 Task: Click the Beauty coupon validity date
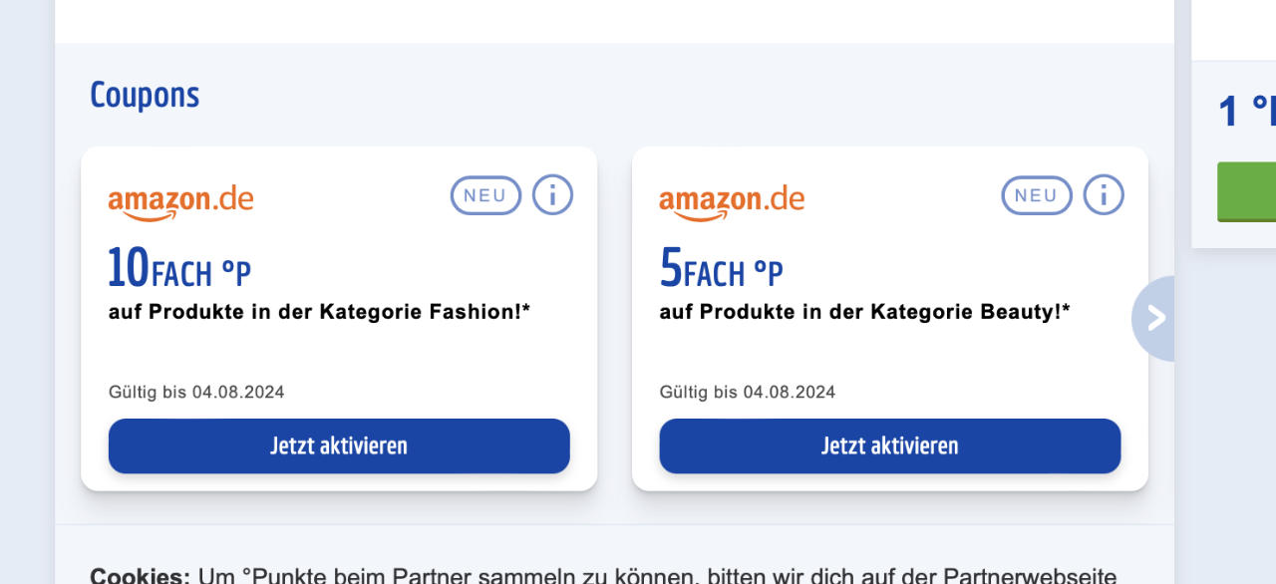coord(748,393)
